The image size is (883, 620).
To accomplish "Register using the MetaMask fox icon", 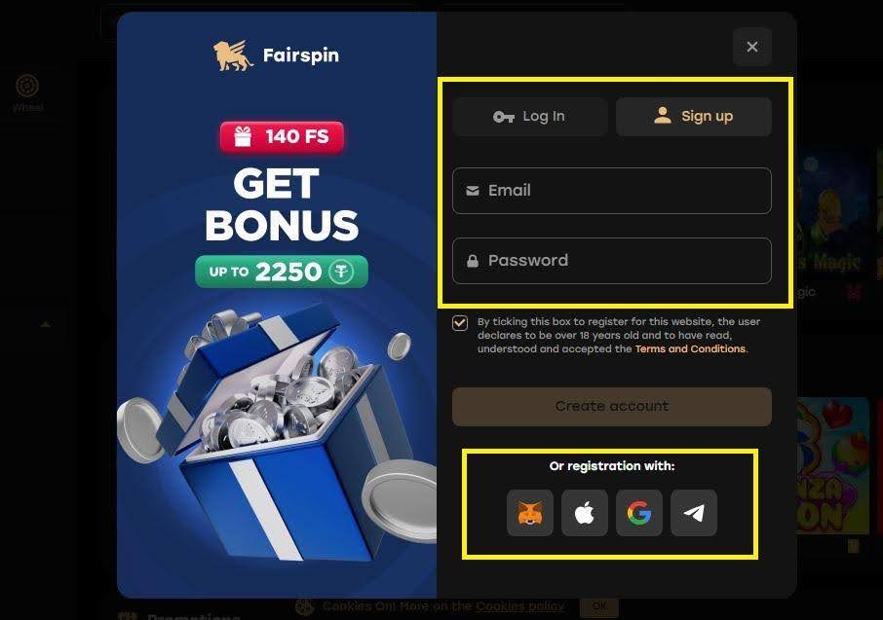I will 530,513.
